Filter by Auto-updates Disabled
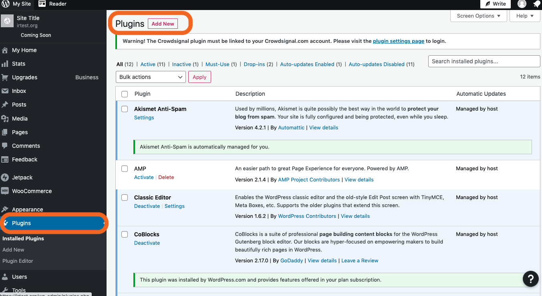The width and height of the screenshot is (542, 296). [377, 64]
